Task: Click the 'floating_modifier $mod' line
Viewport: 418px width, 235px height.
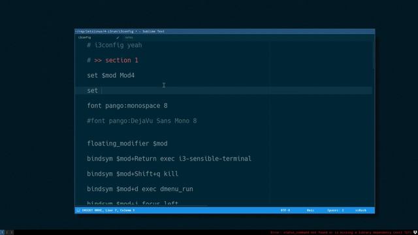Action: coord(127,144)
